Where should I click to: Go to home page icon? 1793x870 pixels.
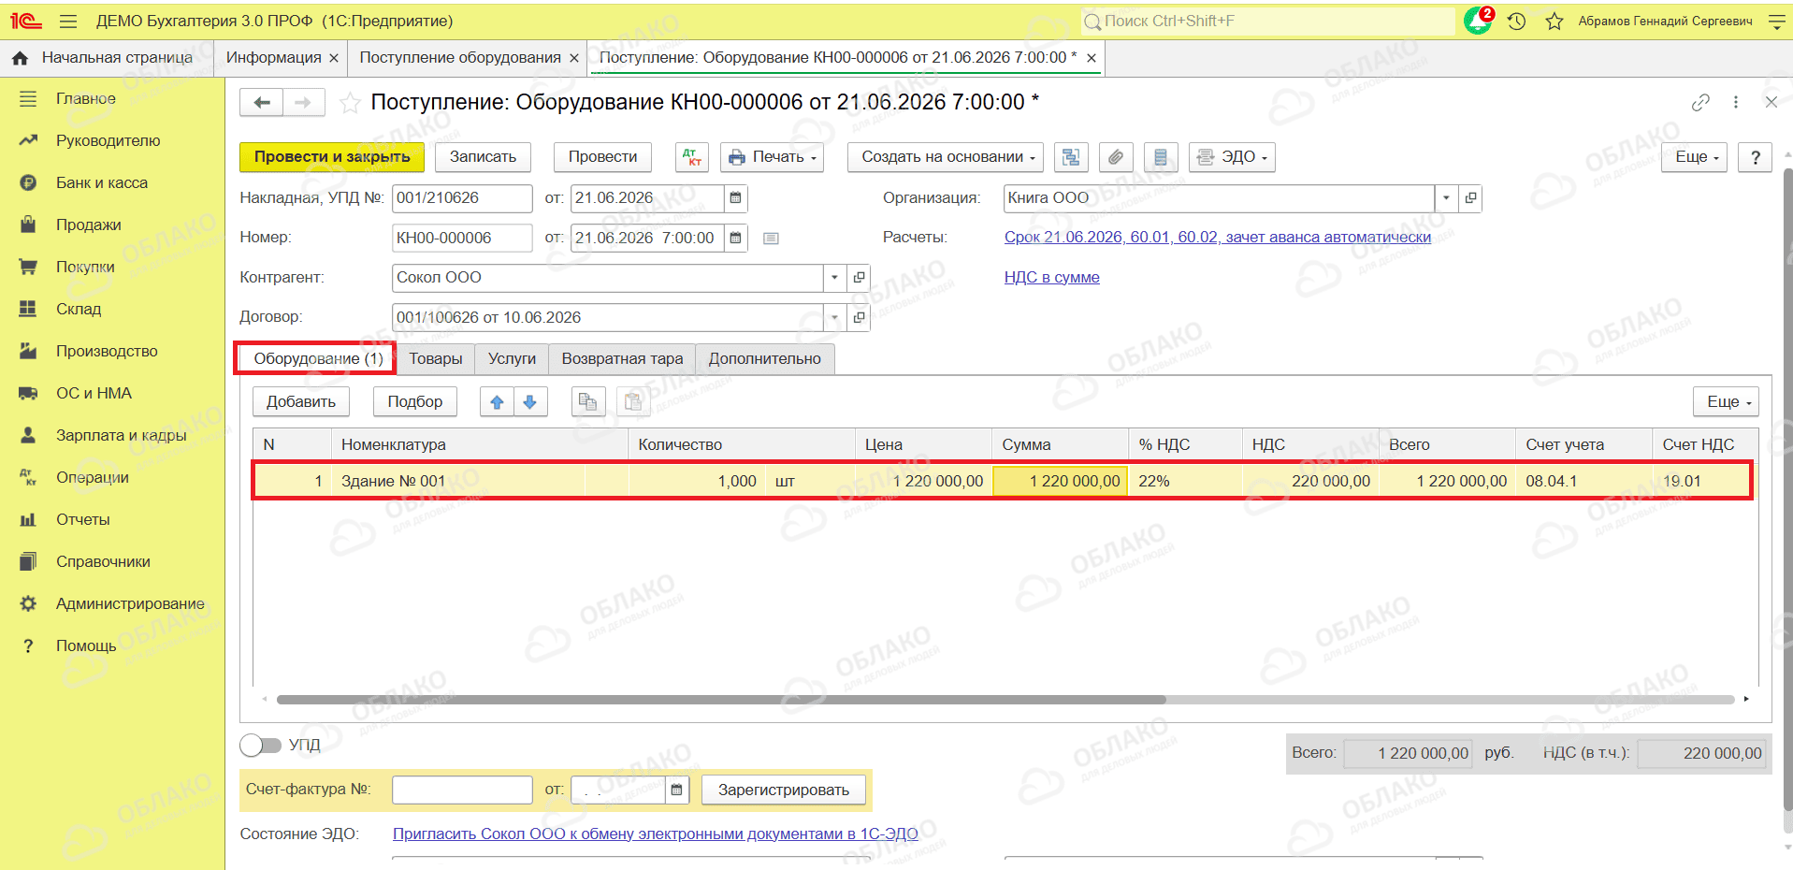tap(20, 58)
